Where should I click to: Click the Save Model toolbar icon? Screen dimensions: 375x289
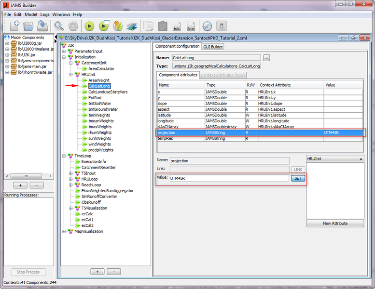[42, 26]
